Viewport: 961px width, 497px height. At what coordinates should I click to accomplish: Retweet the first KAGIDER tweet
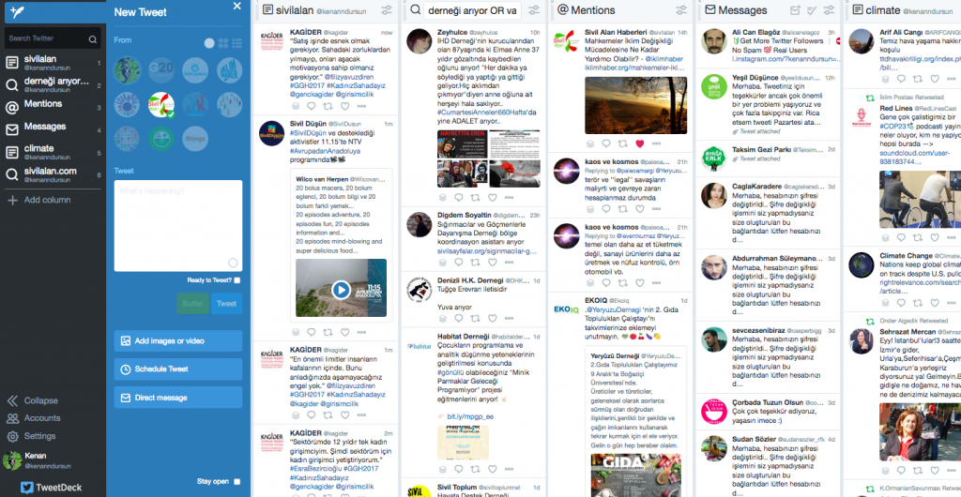point(328,104)
